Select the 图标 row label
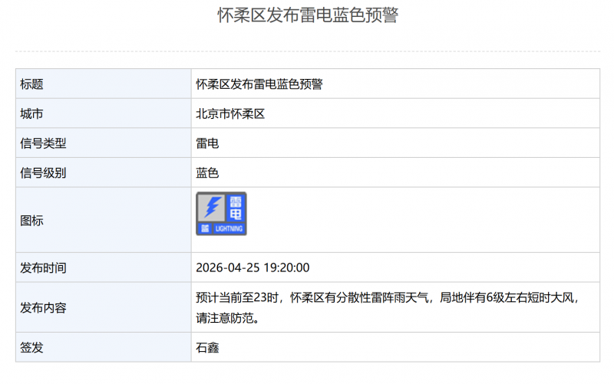The width and height of the screenshot is (614, 384). (x=31, y=221)
